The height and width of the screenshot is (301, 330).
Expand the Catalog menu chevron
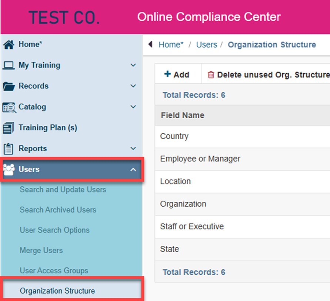tap(133, 107)
